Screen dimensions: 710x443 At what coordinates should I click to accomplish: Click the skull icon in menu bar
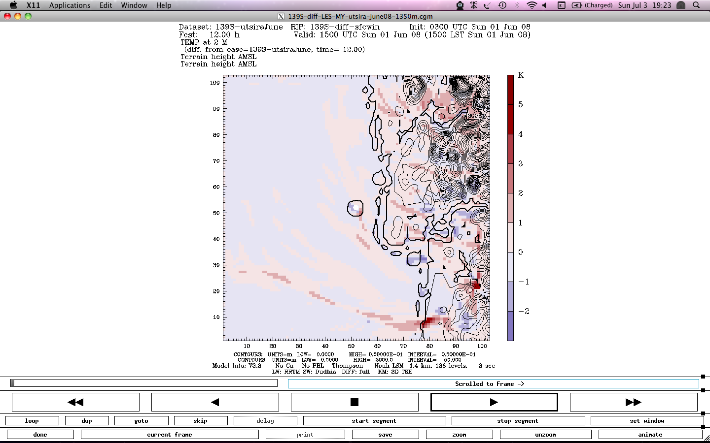[460, 5]
